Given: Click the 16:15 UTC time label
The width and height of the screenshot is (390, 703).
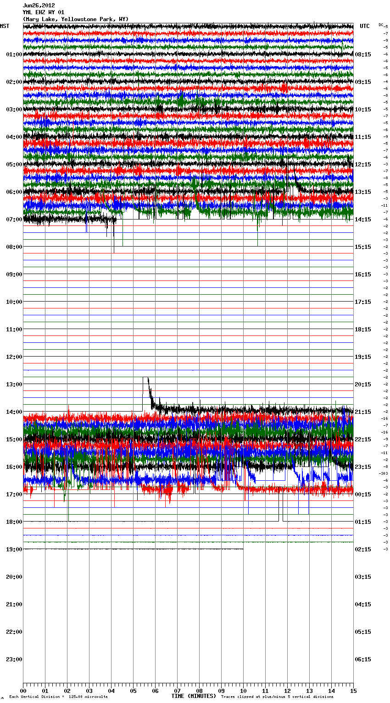Looking at the screenshot, I should [363, 275].
